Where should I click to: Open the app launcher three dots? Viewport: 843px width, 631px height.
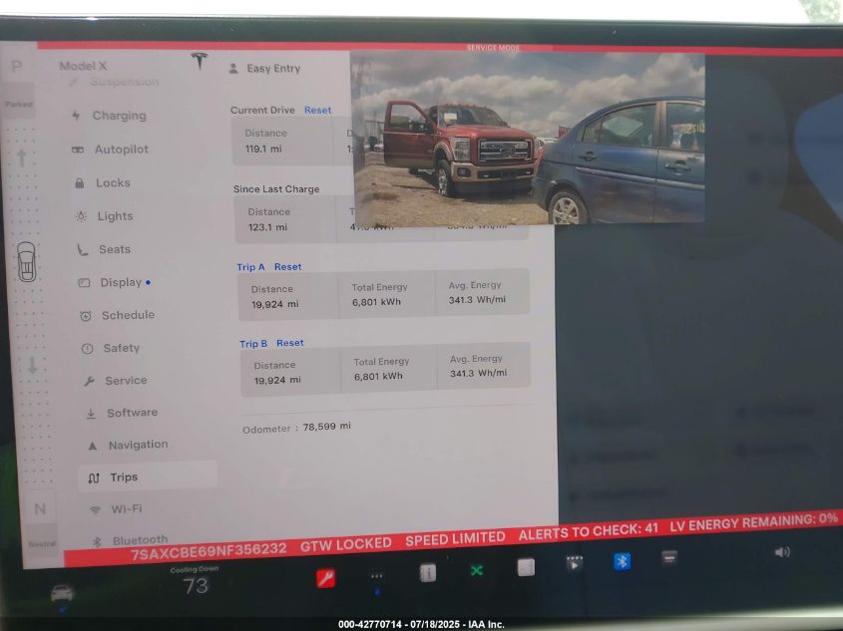click(x=377, y=576)
